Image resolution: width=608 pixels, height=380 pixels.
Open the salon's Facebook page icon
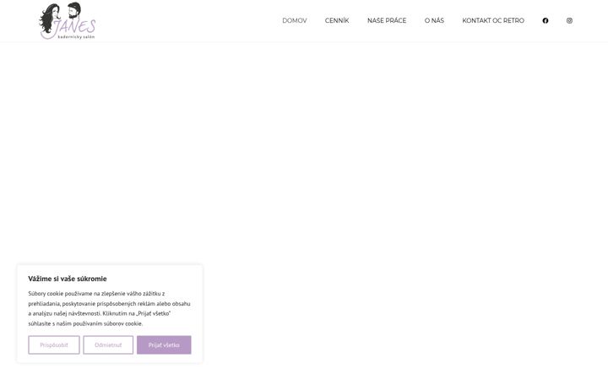[546, 20]
